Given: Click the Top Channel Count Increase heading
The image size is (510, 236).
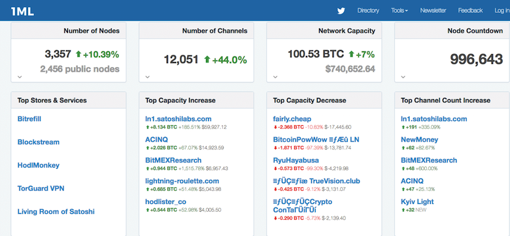Looking at the screenshot, I should pyautogui.click(x=446, y=100).
